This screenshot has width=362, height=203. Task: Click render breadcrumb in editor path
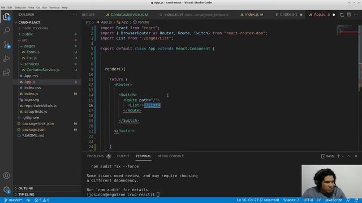tap(141, 23)
